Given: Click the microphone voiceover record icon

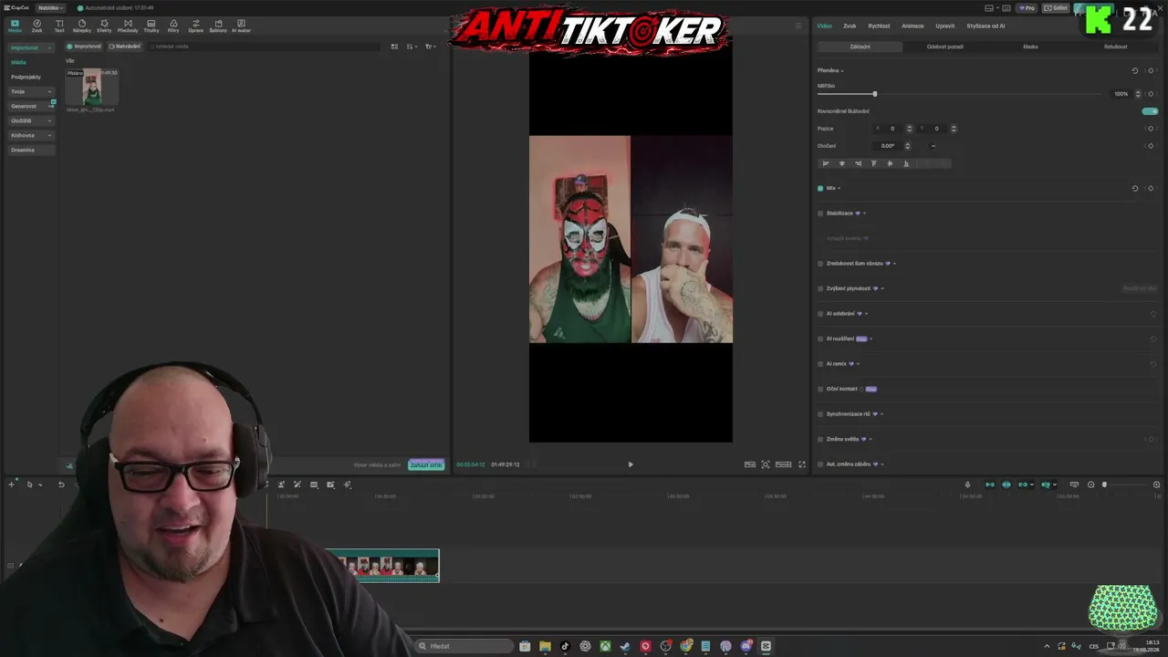Looking at the screenshot, I should (967, 485).
